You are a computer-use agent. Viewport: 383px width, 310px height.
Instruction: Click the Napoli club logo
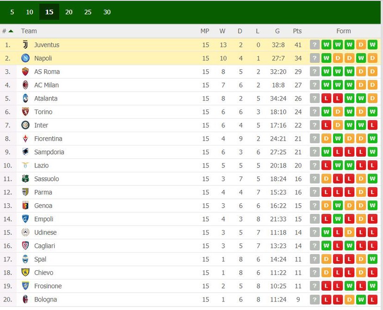(25, 58)
